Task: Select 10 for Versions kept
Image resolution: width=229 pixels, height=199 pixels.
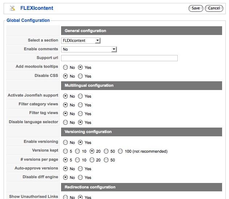Action: [77, 151]
